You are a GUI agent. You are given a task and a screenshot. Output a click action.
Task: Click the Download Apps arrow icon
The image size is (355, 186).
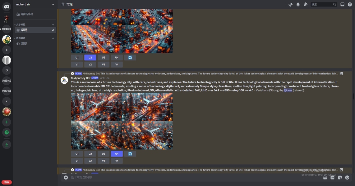(7, 144)
